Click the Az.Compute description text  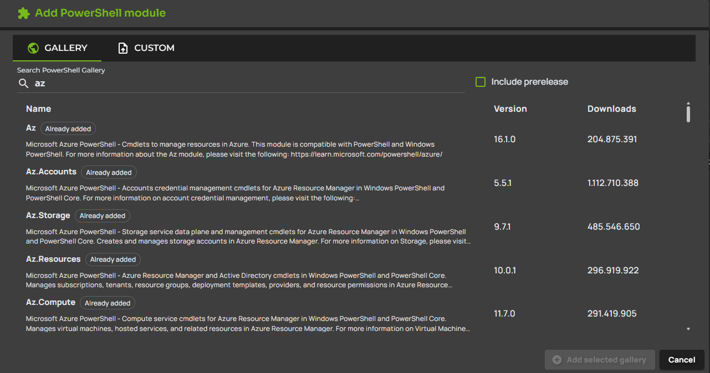click(248, 324)
